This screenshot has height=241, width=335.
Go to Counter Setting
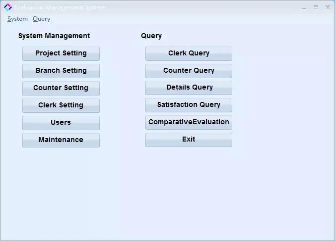click(61, 88)
